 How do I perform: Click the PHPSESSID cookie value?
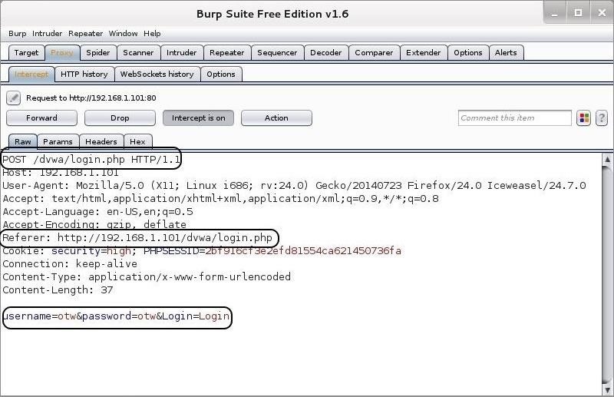coord(303,251)
